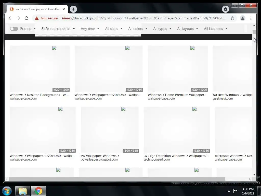Click the vertical scrollbar thumb
The height and width of the screenshot is (196, 261).
coord(254,32)
